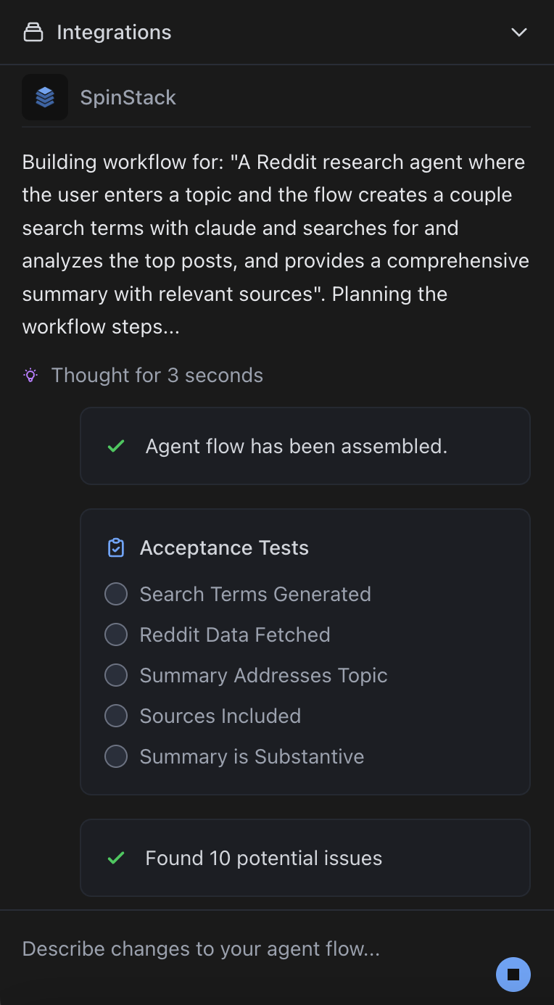Screen dimensions: 554x1005
Task: Click the Integrations archive-box icon
Action: [x=34, y=32]
